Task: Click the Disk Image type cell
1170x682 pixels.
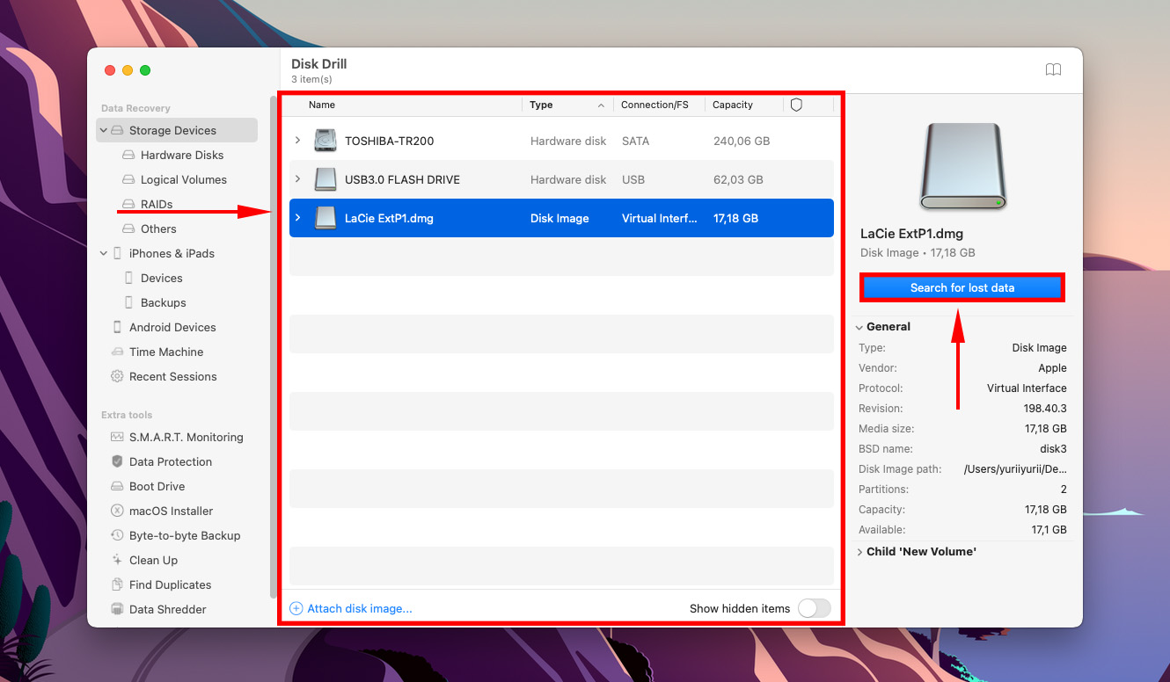Action: pos(559,218)
